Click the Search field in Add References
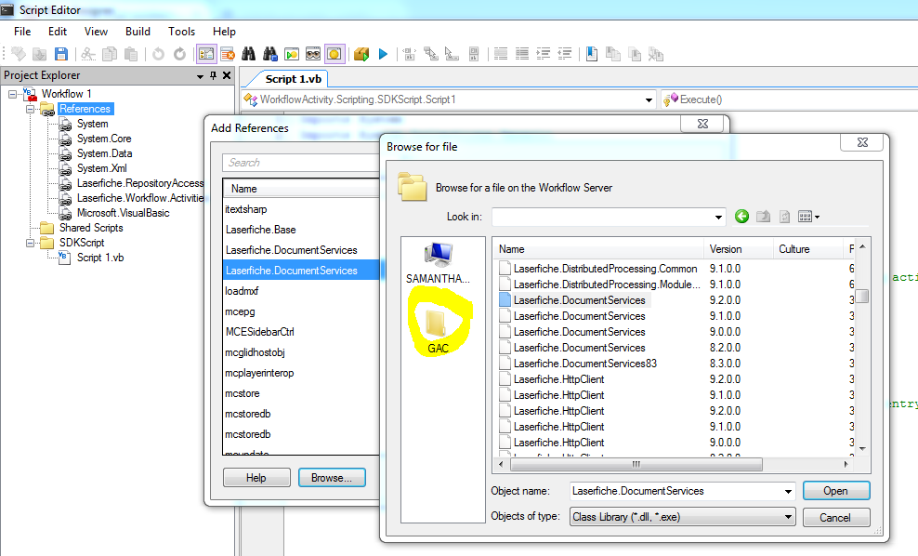 301,163
